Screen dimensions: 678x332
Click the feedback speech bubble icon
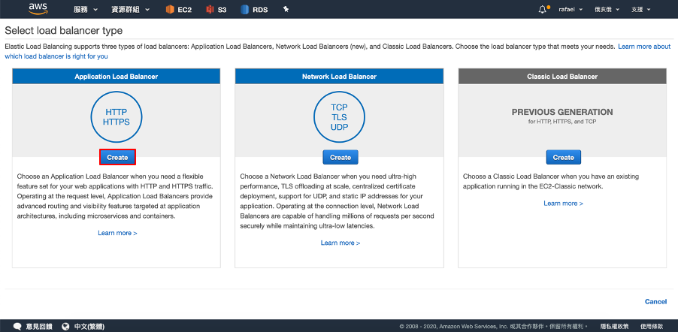[x=18, y=327]
